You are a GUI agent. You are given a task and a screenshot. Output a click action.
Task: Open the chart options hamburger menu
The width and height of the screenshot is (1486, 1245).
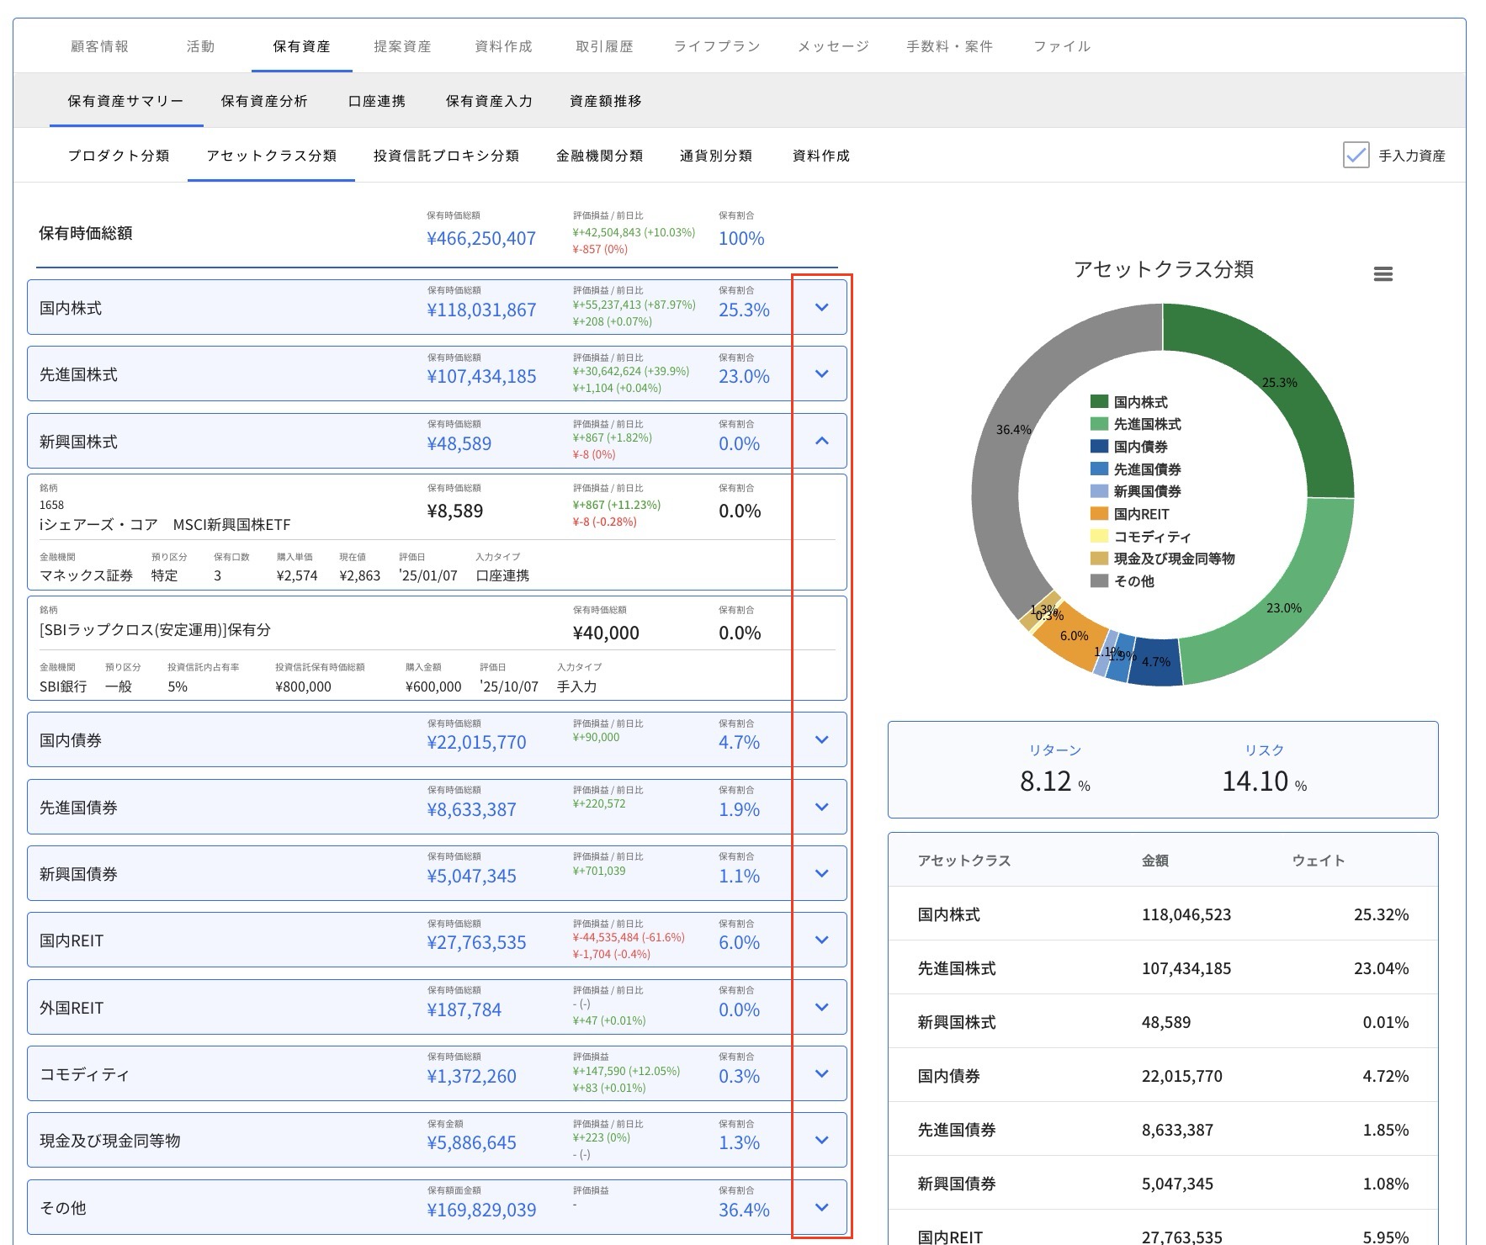[x=1383, y=273]
